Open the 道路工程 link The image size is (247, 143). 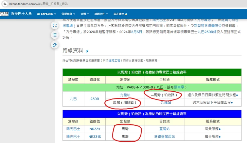click(114, 60)
